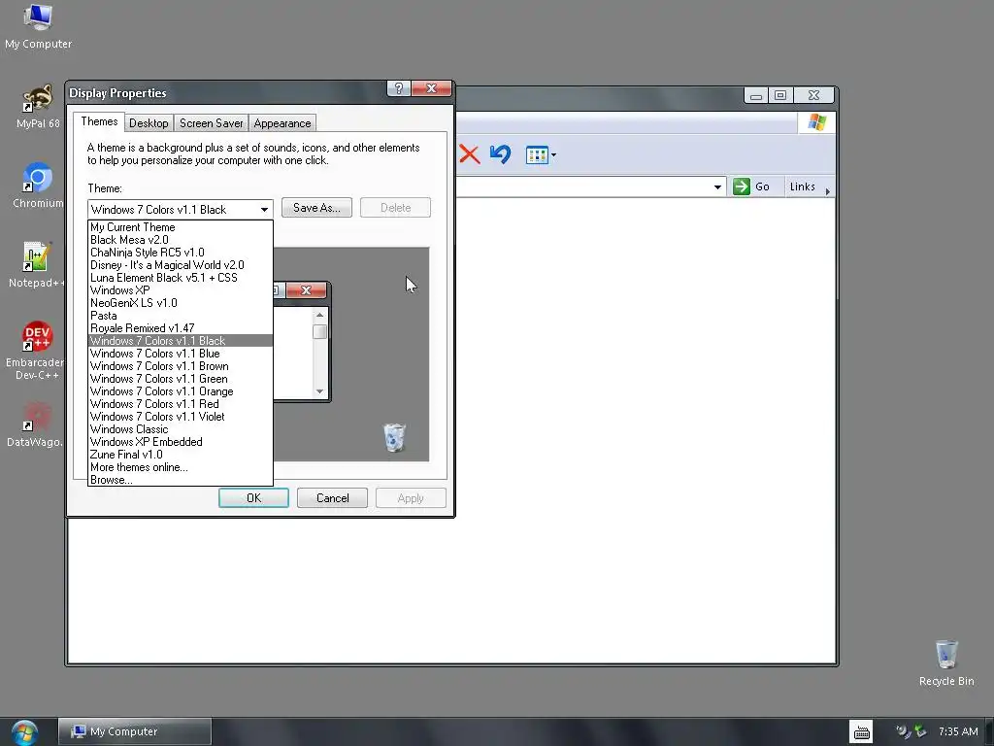Image resolution: width=994 pixels, height=746 pixels.
Task: Click the green Go arrow button
Action: pos(741,186)
